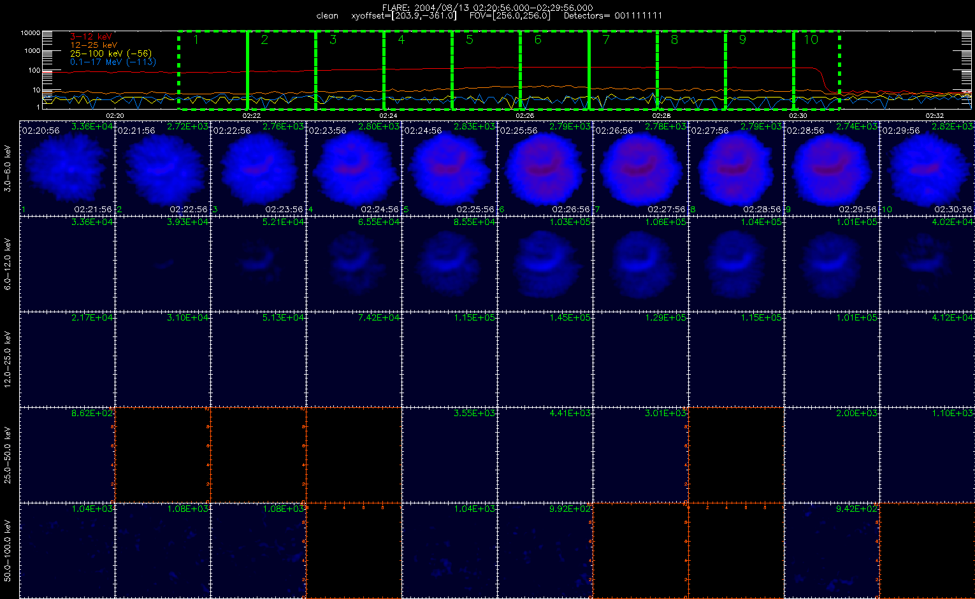This screenshot has width=975, height=599.
Task: Select interval 6 marker in the light curve
Action: coord(538,40)
